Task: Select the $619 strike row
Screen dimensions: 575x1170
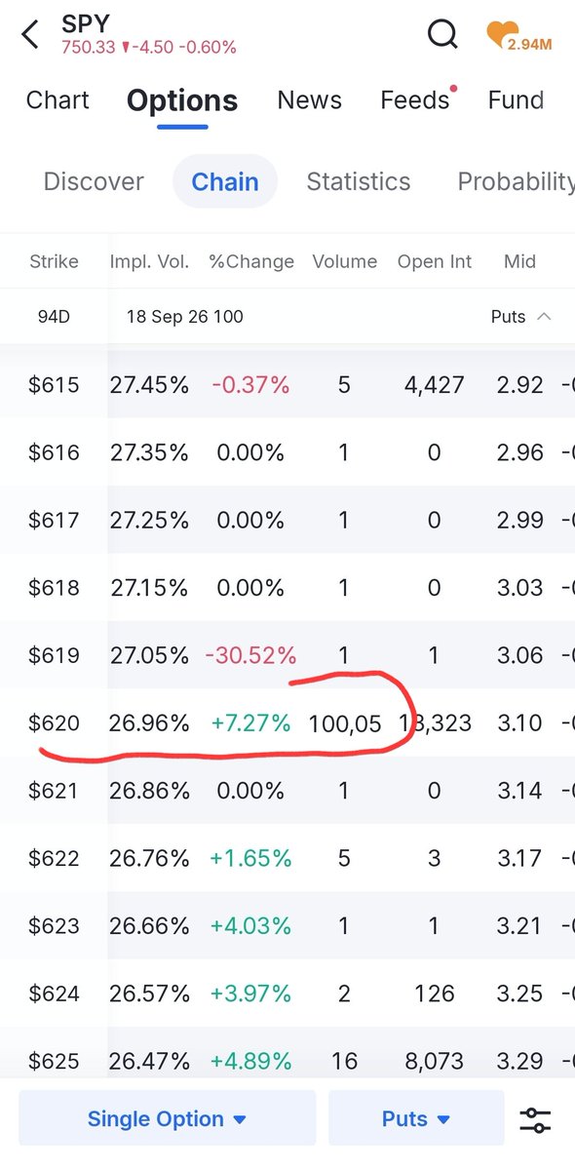Action: pos(287,655)
